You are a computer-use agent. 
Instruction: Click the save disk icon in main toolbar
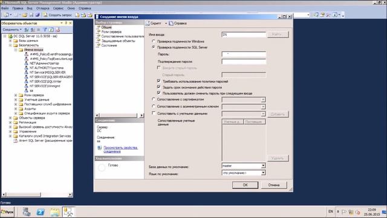(31, 15)
